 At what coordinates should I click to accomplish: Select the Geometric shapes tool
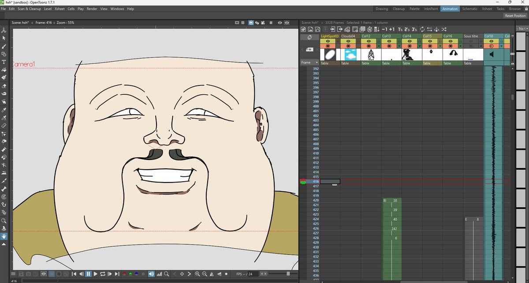4,54
